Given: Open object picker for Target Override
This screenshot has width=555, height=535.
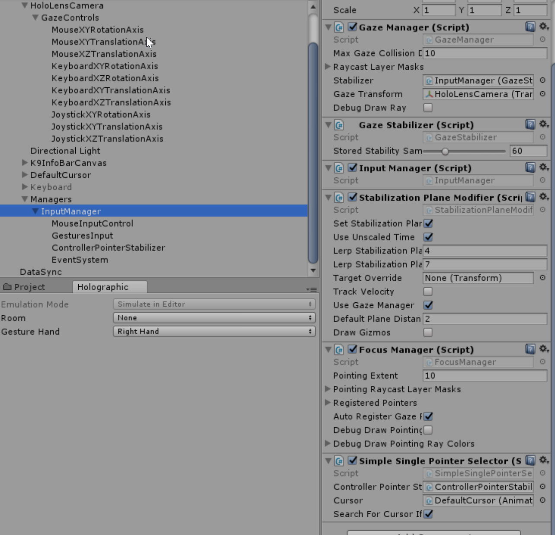Looking at the screenshot, I should 542,278.
